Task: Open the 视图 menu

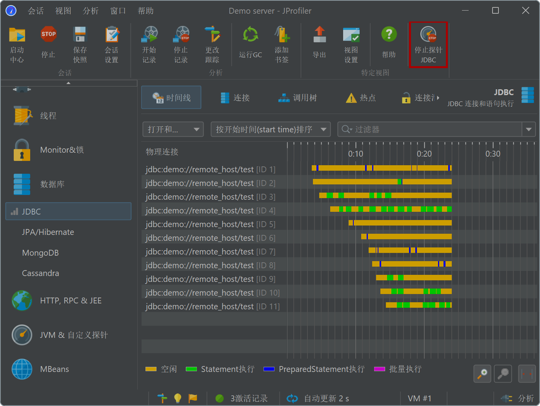Action: point(63,11)
